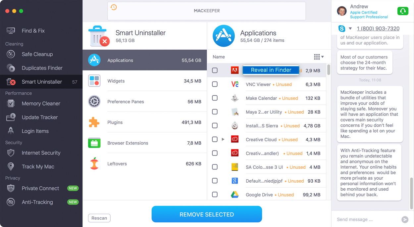The width and height of the screenshot is (414, 227).
Task: Click the chat panel scrollbar
Action: pos(412,193)
